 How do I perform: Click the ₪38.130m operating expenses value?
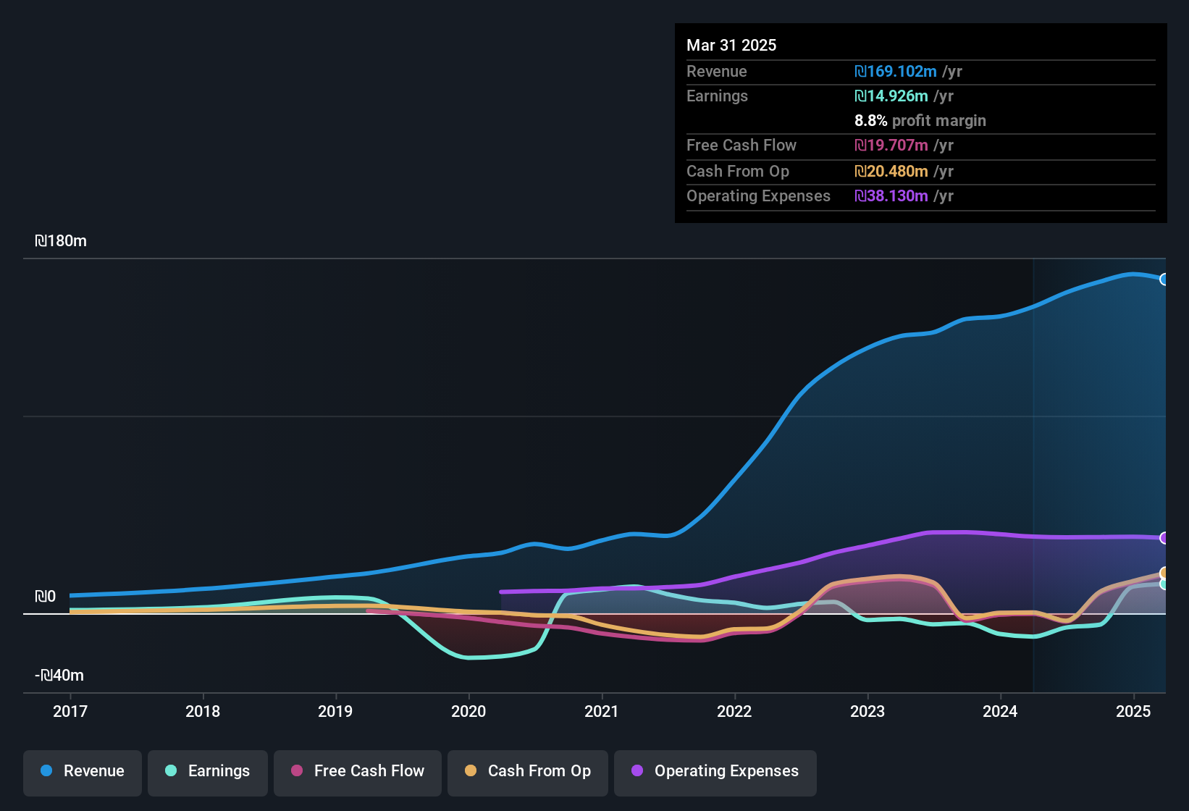coord(891,196)
